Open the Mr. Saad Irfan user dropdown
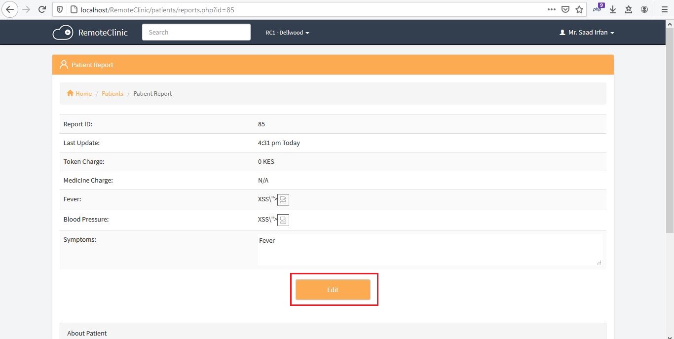Viewport: 674px width, 339px height. coord(587,33)
